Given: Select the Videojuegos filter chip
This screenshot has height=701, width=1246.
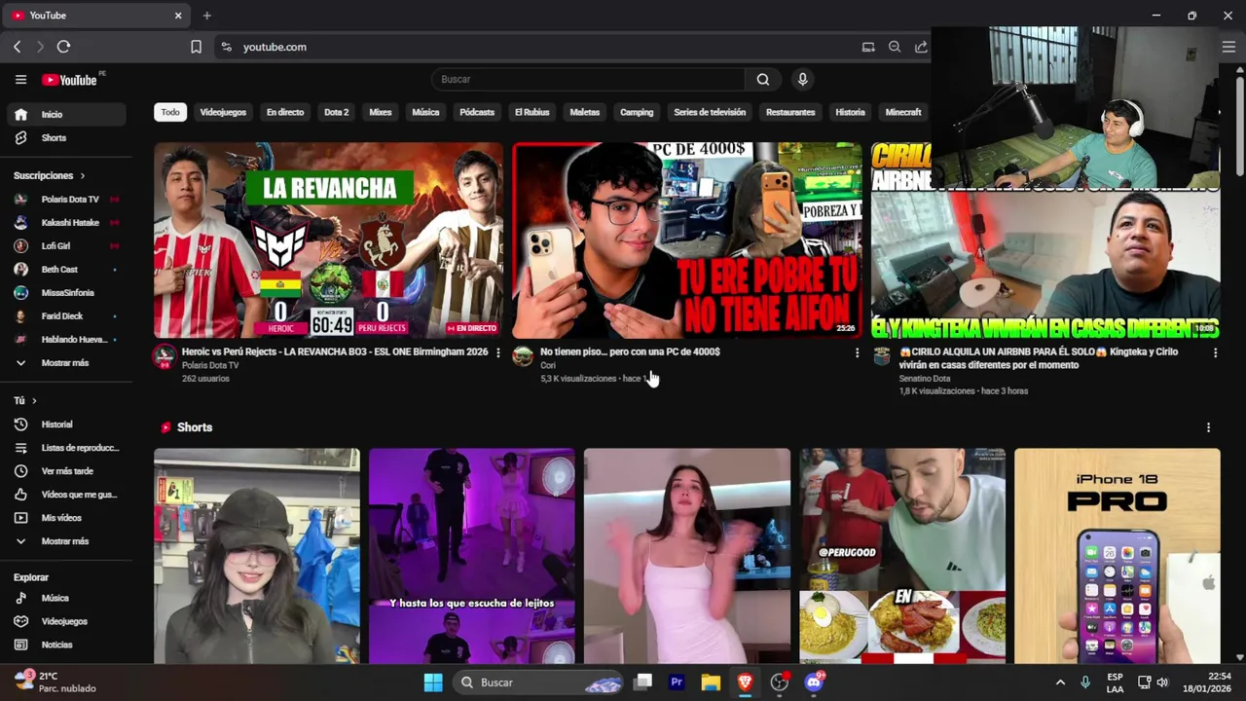Looking at the screenshot, I should click(x=223, y=112).
